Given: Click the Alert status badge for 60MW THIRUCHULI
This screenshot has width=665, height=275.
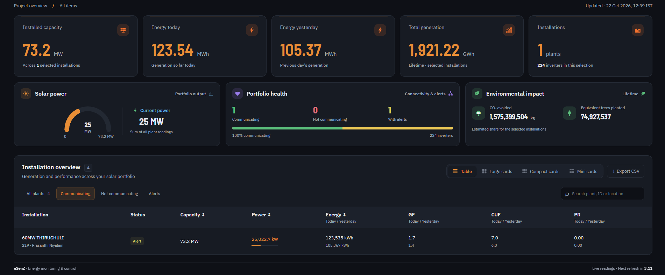Looking at the screenshot, I should click(137, 241).
